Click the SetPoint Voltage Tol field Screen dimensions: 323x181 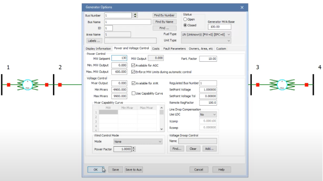pyautogui.click(x=208, y=96)
